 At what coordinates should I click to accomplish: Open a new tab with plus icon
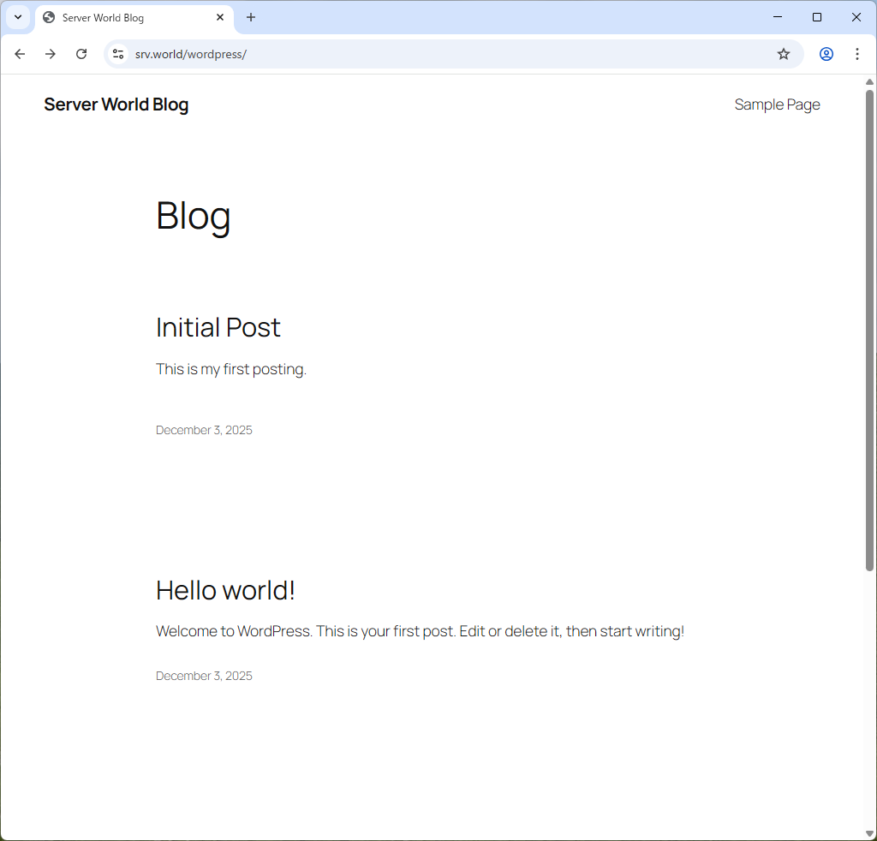coord(251,17)
